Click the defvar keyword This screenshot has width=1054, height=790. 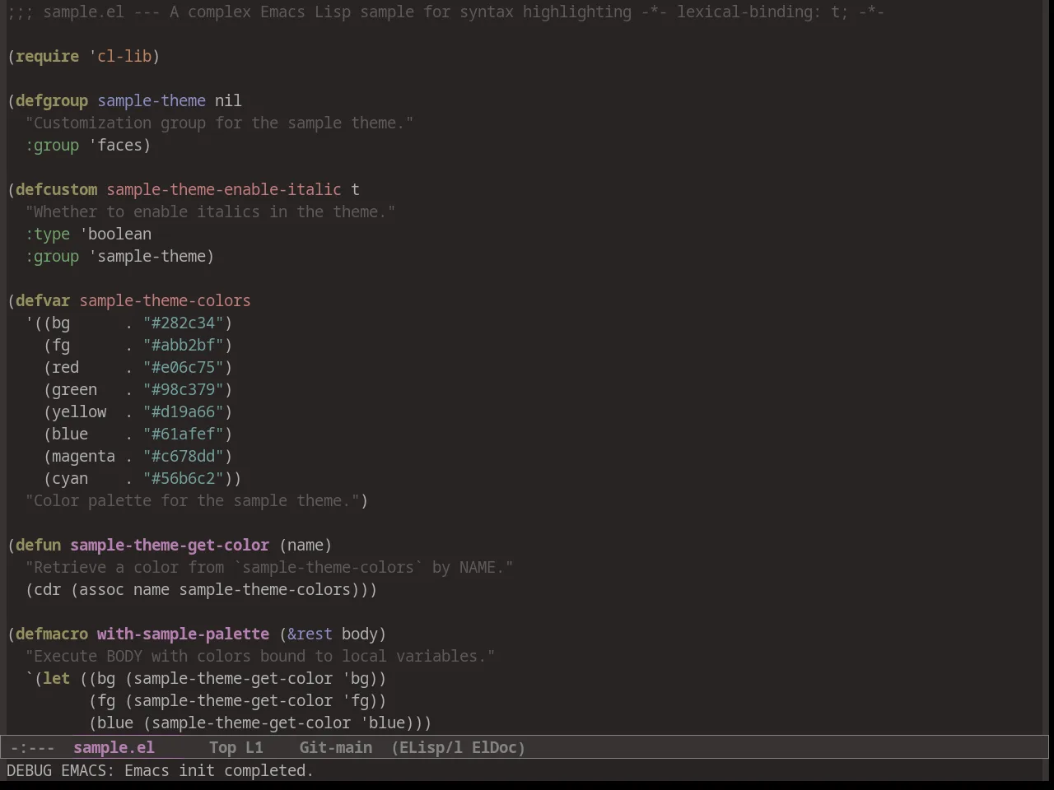coord(43,300)
